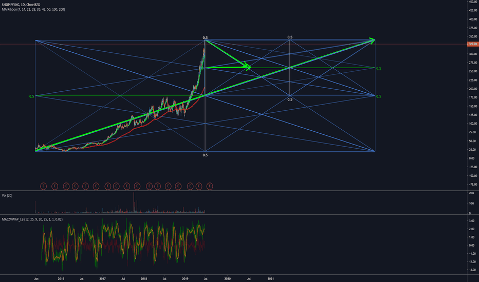Viewport: 479px width, 282px height.
Task: Click the 2020 label on time axis
Action: pyautogui.click(x=227, y=278)
